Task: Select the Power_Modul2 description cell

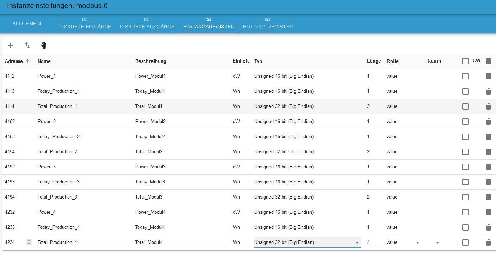Action: coord(150,122)
